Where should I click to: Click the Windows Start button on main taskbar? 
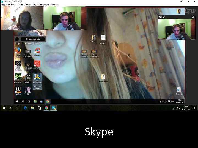pos(4,108)
